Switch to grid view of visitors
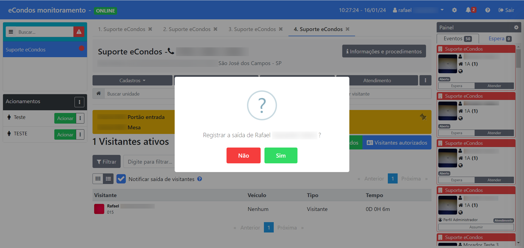This screenshot has height=248, width=524. coord(98,179)
